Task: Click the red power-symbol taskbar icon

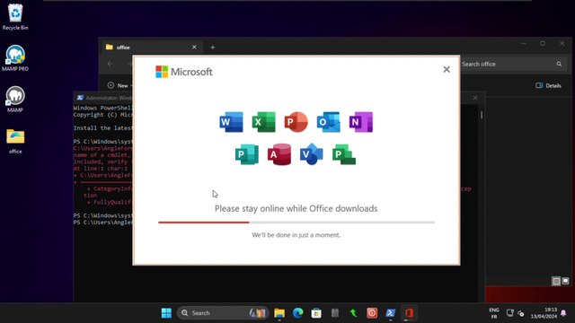Action: pyautogui.click(x=372, y=313)
